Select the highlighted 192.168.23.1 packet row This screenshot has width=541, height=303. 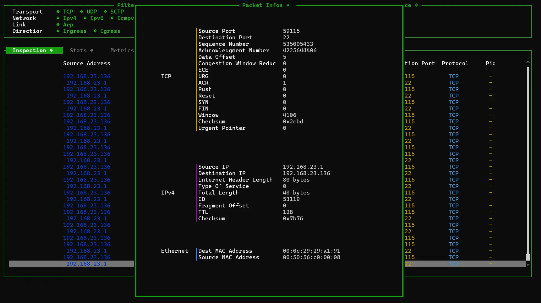click(87, 264)
